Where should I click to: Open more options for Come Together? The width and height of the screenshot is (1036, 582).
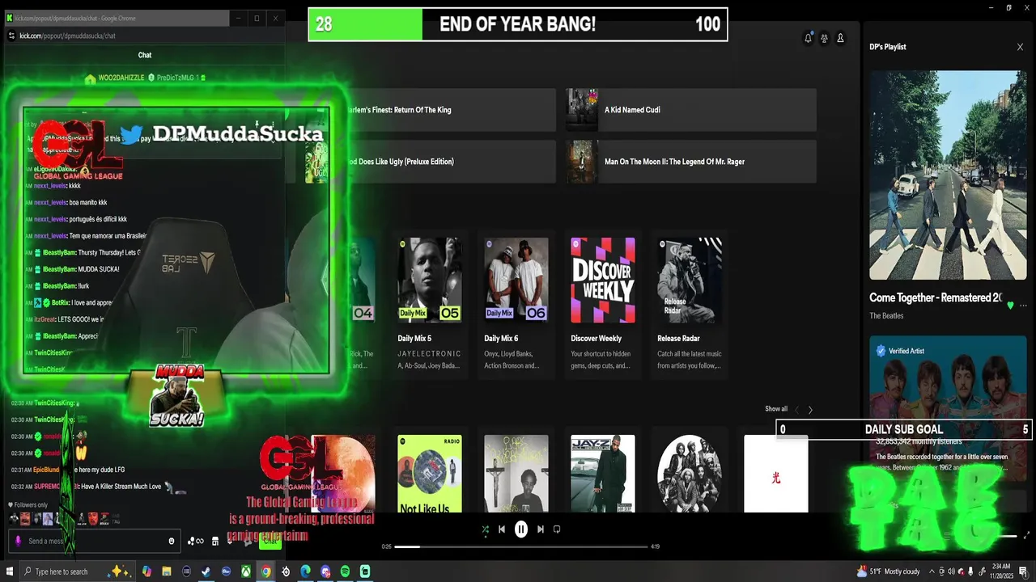coord(1023,306)
